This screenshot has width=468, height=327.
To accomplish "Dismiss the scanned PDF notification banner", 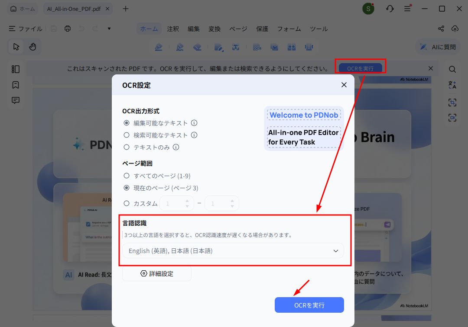I will pyautogui.click(x=431, y=68).
